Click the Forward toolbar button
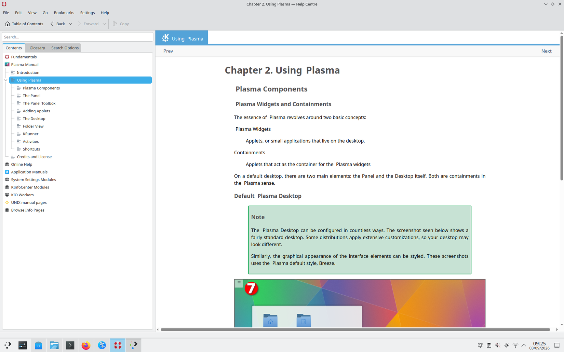 click(88, 24)
